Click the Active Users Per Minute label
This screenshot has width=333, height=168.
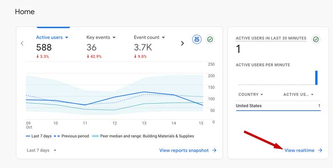tap(263, 65)
